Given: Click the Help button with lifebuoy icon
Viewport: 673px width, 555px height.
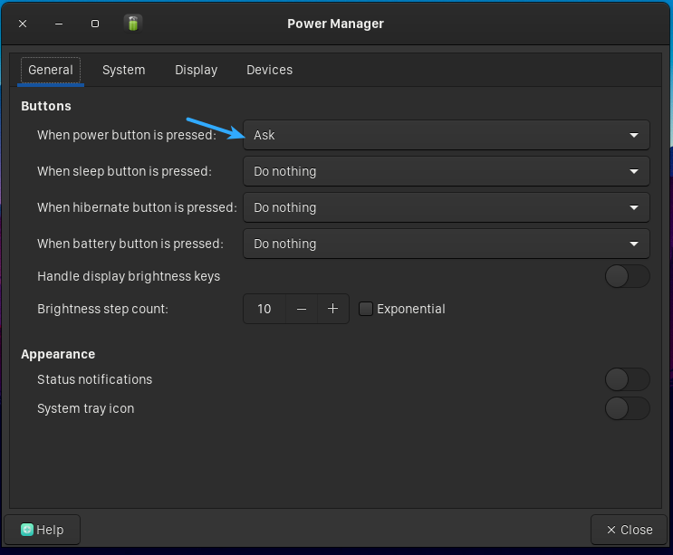Looking at the screenshot, I should (x=42, y=530).
